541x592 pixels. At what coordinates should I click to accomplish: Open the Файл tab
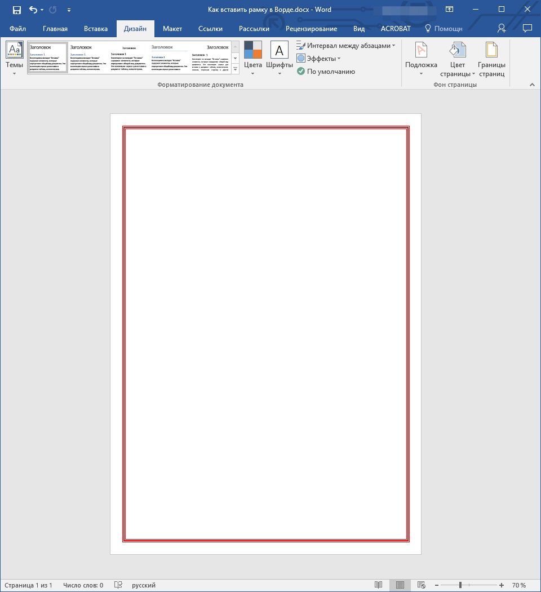click(x=17, y=29)
